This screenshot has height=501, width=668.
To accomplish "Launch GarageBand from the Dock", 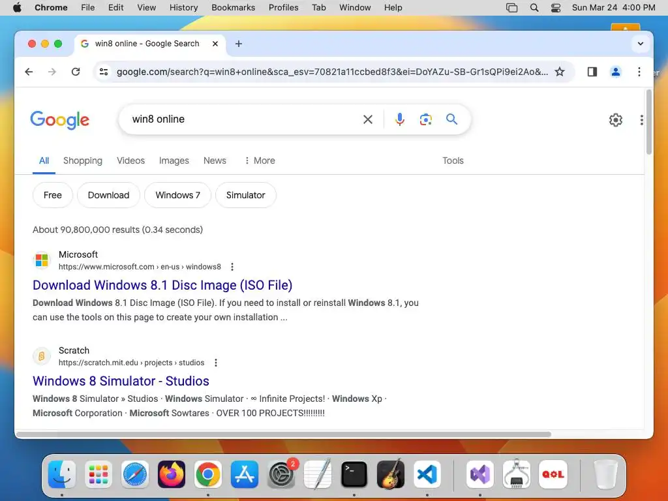I will (x=391, y=474).
